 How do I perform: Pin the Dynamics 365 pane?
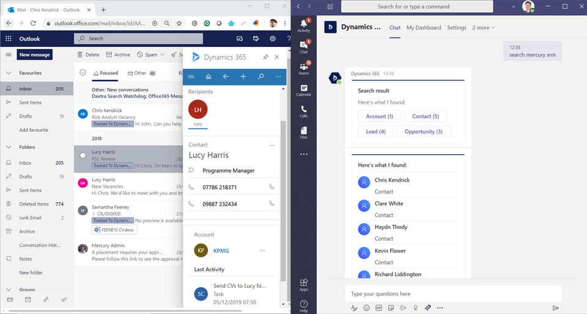(265, 57)
